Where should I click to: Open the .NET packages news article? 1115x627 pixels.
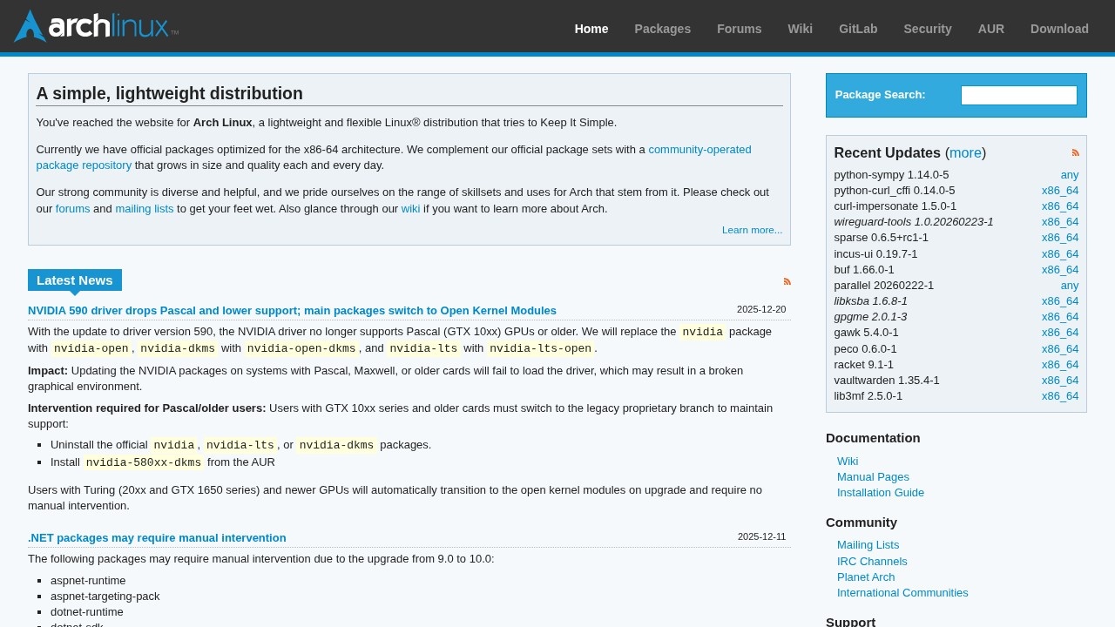coord(157,537)
